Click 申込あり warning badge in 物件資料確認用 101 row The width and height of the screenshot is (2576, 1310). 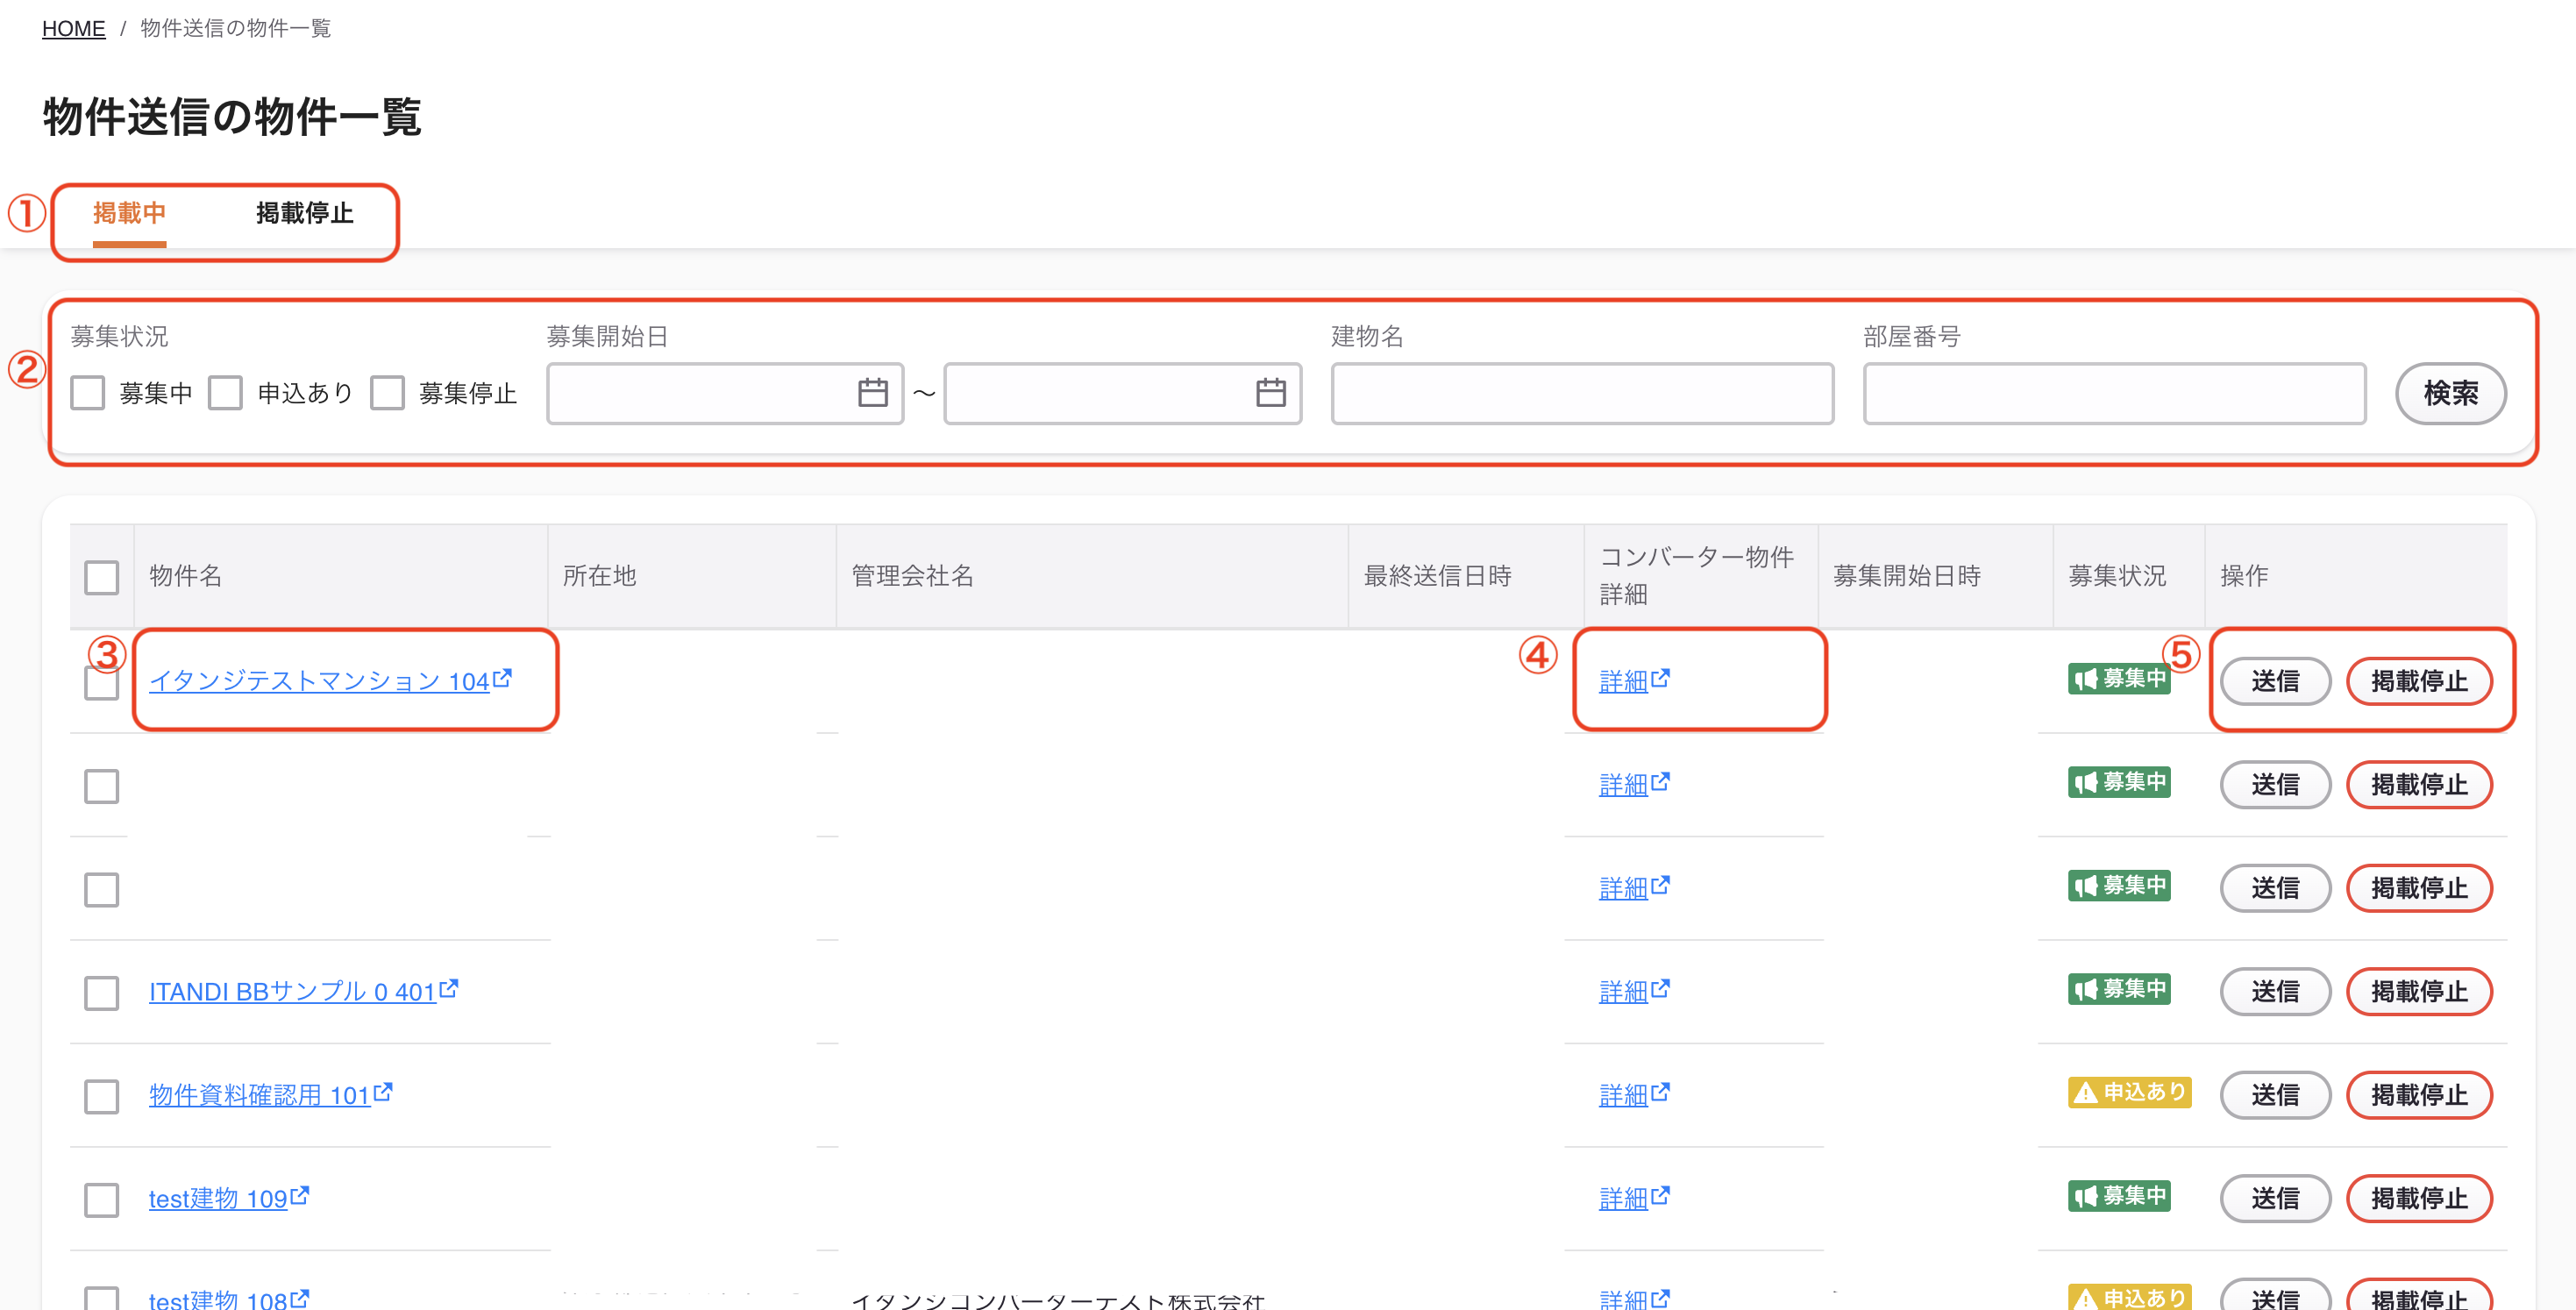click(x=2129, y=1092)
